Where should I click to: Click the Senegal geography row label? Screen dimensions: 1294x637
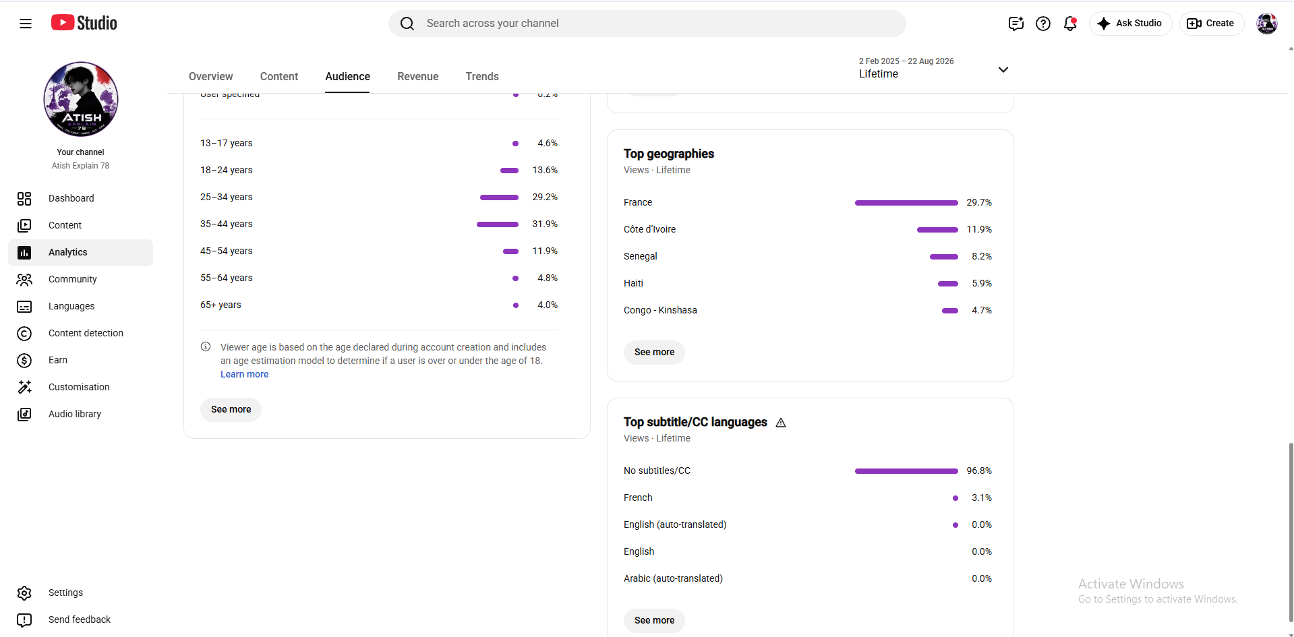641,256
